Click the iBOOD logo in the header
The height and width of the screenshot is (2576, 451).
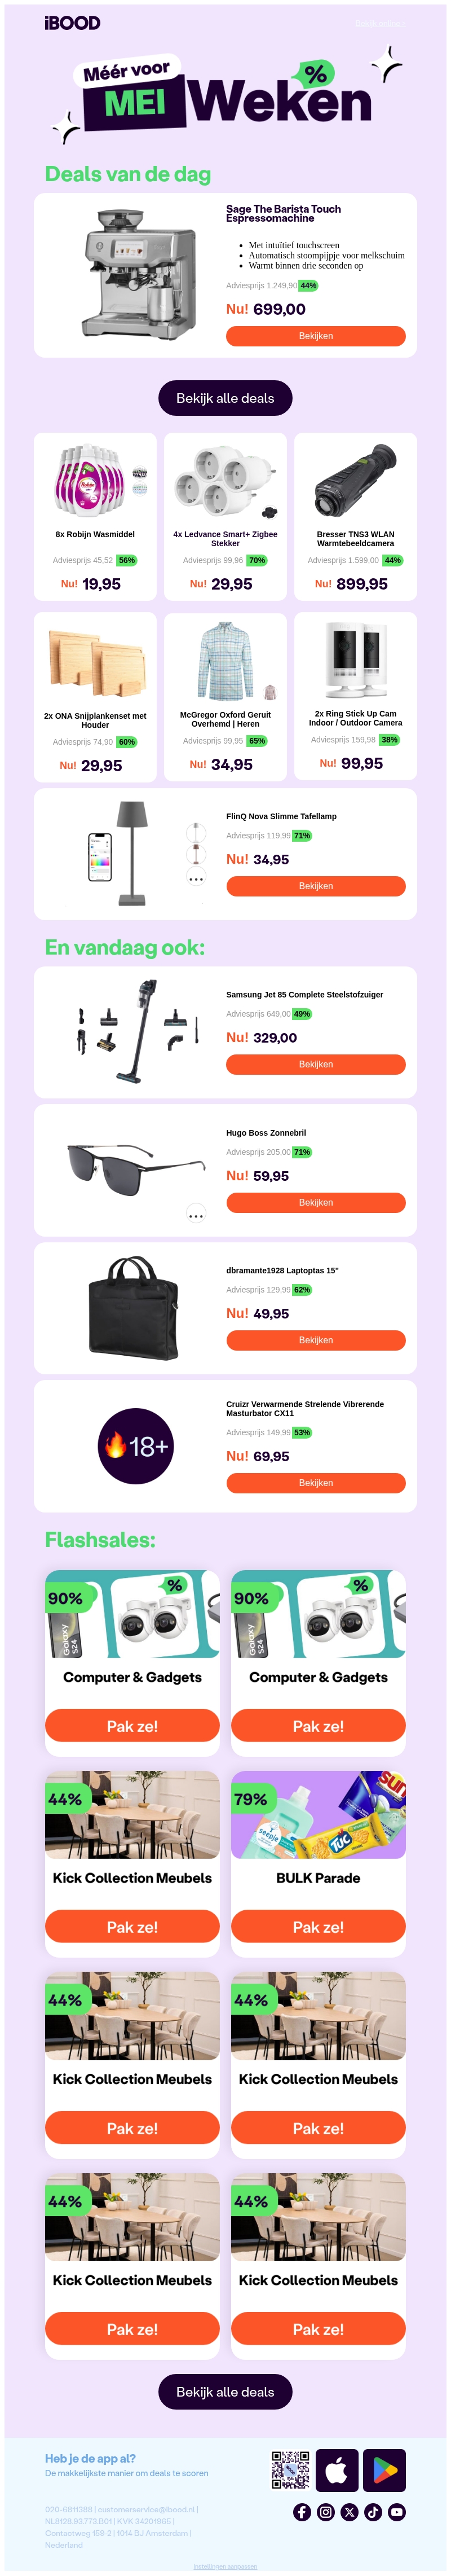[x=72, y=23]
